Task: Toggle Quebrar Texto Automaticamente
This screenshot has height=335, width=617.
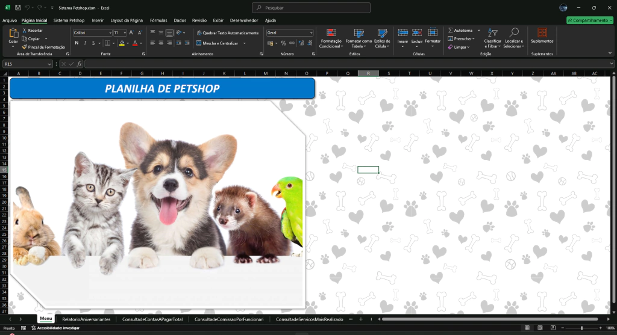Action: point(227,32)
